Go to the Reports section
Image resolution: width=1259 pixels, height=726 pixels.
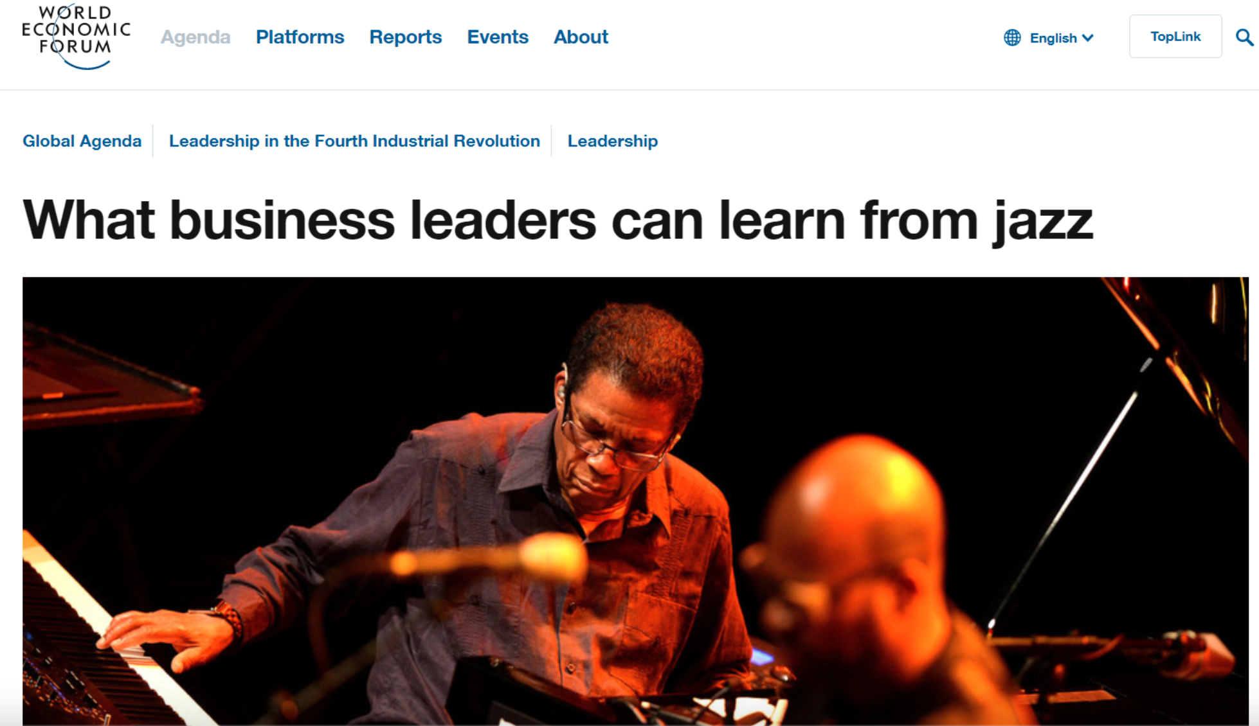(406, 37)
